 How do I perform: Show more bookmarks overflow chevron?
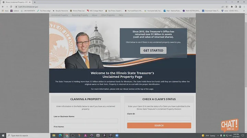pyautogui.click(x=244, y=11)
